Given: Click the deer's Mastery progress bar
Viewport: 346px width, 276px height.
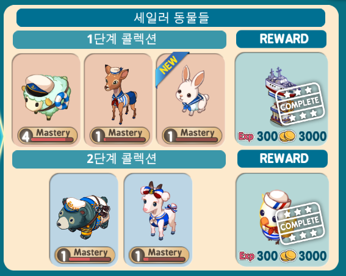Looking at the screenshot, I should point(120,135).
